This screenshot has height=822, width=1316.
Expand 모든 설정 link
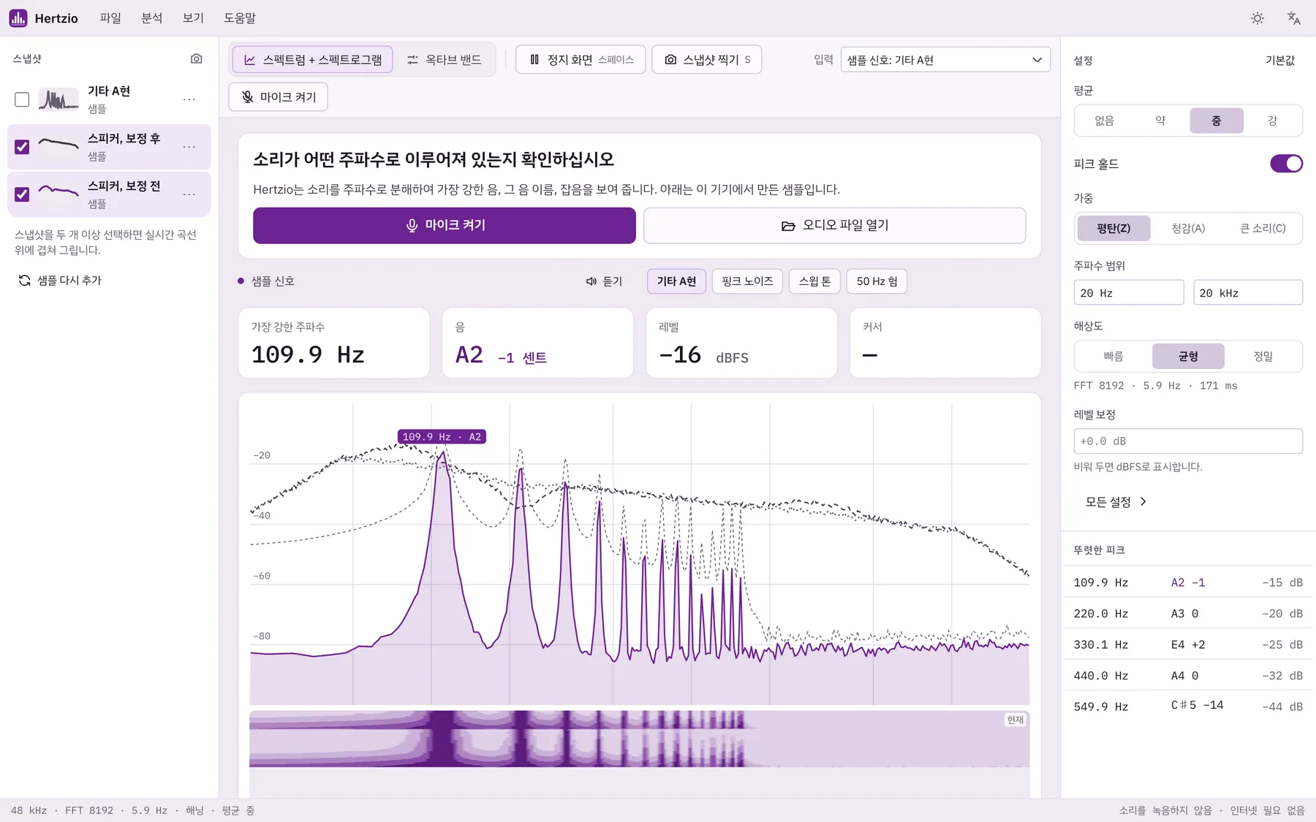point(1116,502)
